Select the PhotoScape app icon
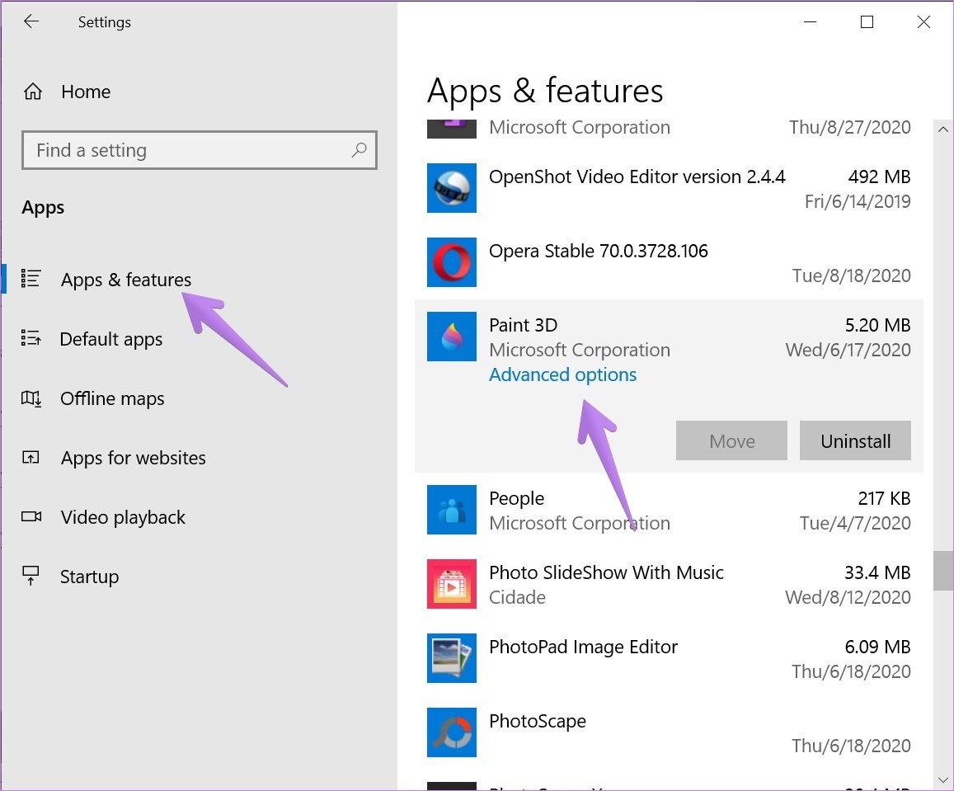 pos(451,732)
